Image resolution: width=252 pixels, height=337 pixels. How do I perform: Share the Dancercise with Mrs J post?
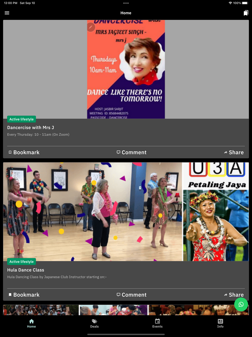click(234, 152)
